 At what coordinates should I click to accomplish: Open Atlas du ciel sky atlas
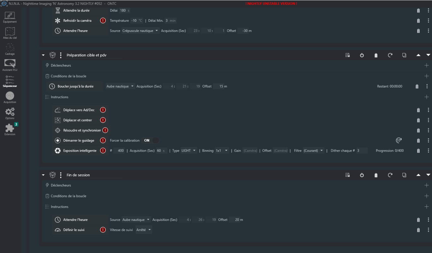click(10, 33)
